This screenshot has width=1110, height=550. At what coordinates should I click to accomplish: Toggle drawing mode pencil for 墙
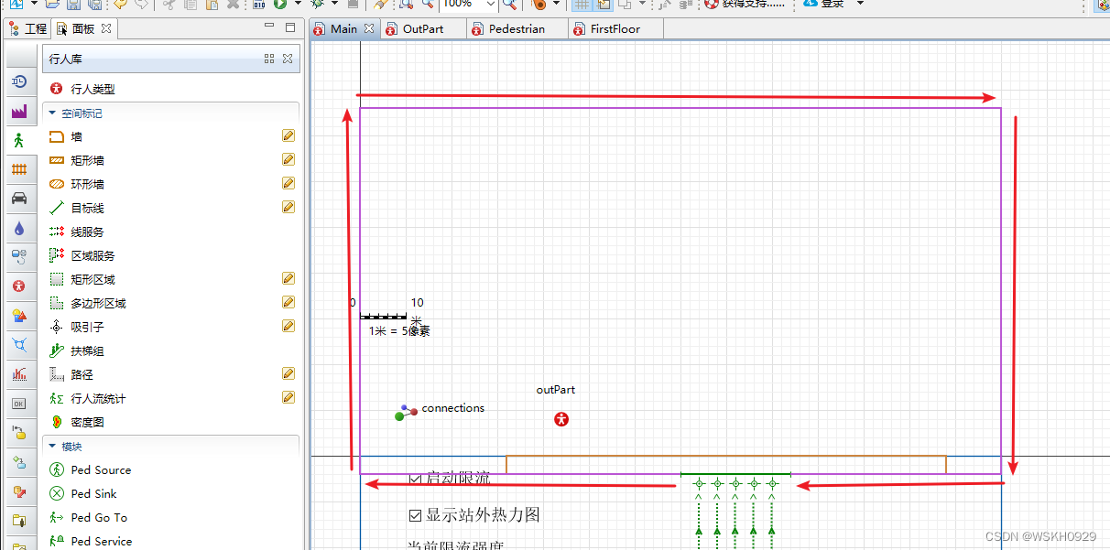[x=288, y=135]
